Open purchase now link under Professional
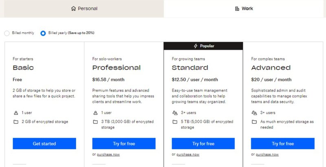This screenshot has width=326, height=167. pos(108,154)
